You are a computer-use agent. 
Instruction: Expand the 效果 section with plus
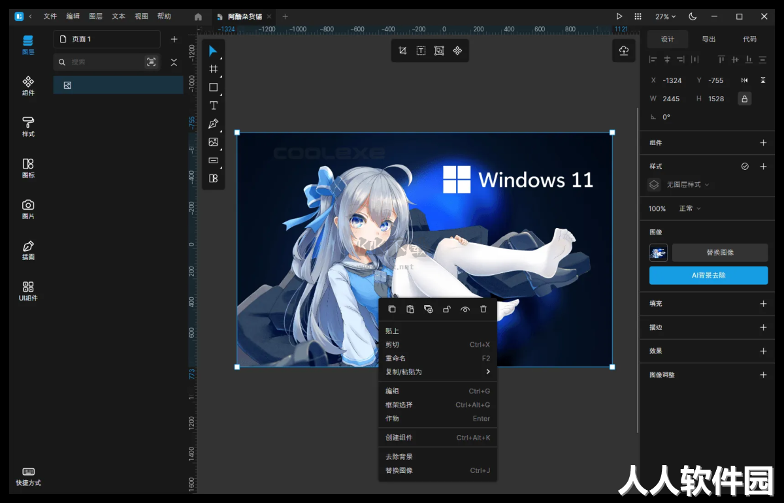pos(763,351)
